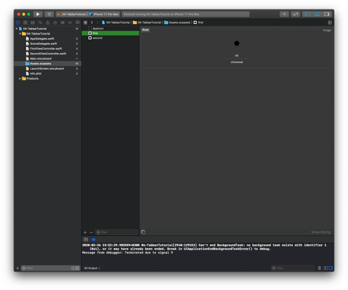The height and width of the screenshot is (290, 348).
Task: Click Show Slicing button
Action: point(320,232)
